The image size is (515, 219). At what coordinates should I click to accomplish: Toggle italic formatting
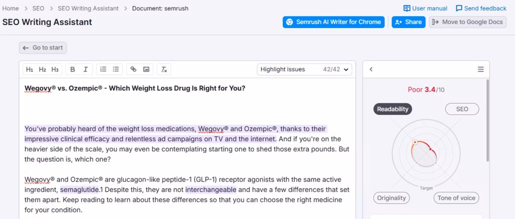pos(85,69)
